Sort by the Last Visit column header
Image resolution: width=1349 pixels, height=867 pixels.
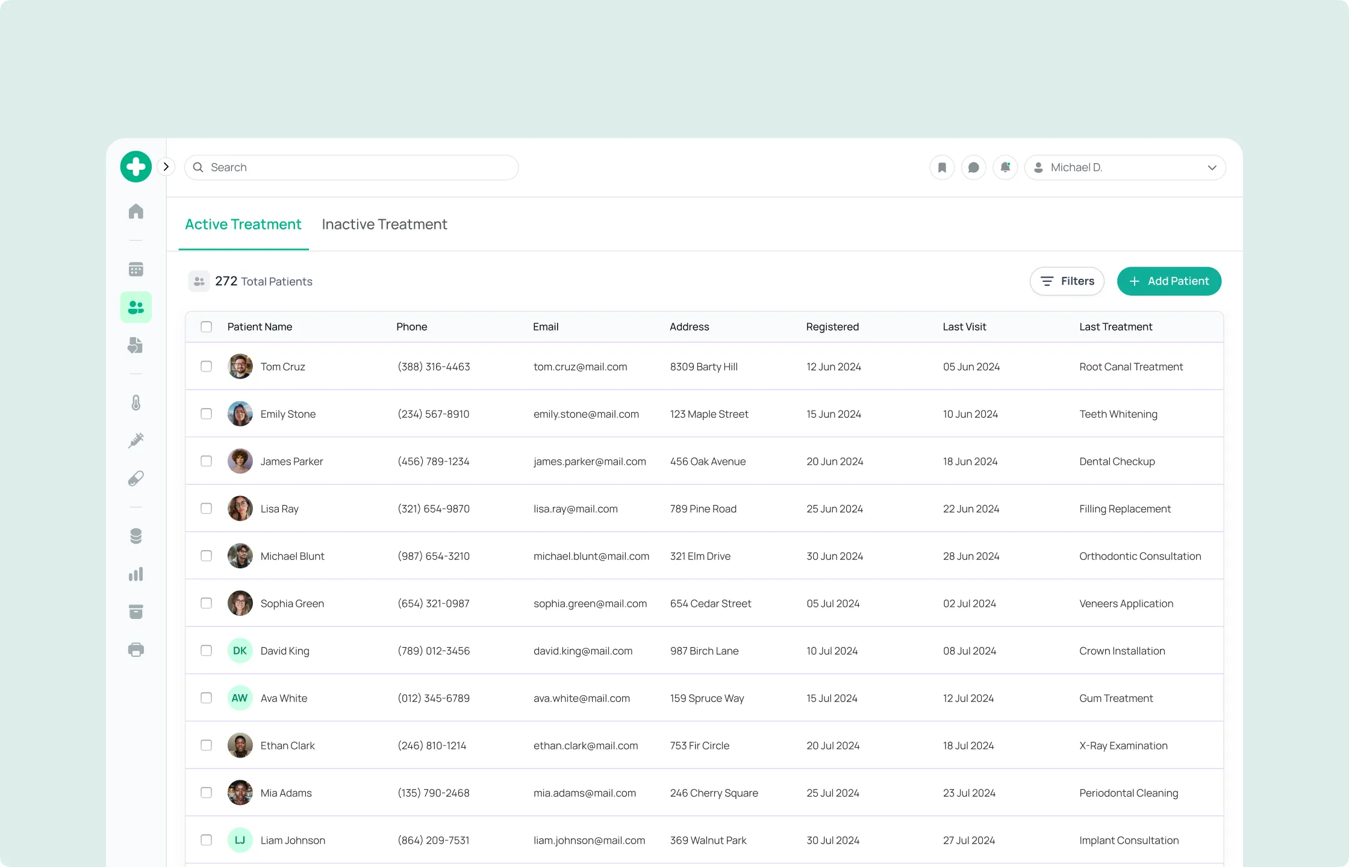964,327
